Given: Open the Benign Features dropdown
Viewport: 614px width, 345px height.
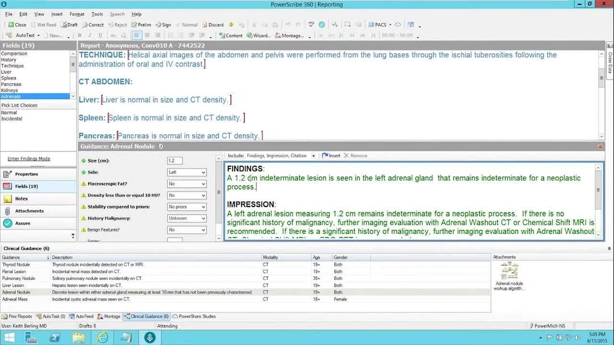Looking at the screenshot, I should click(187, 230).
